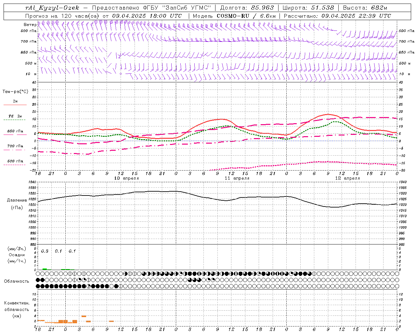This screenshot has width=416, height=332.
Task: Select the Осадки precipitation label
Action: (x=17, y=255)
